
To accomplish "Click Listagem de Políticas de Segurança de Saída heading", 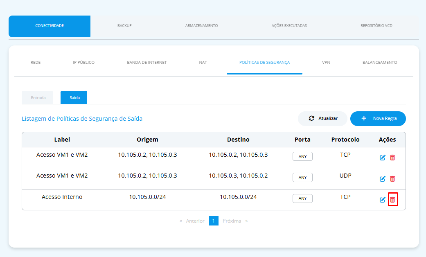I will coord(82,119).
